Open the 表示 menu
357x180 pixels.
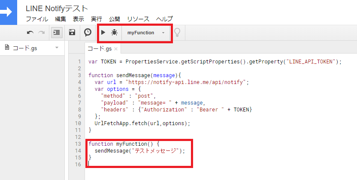[79, 19]
